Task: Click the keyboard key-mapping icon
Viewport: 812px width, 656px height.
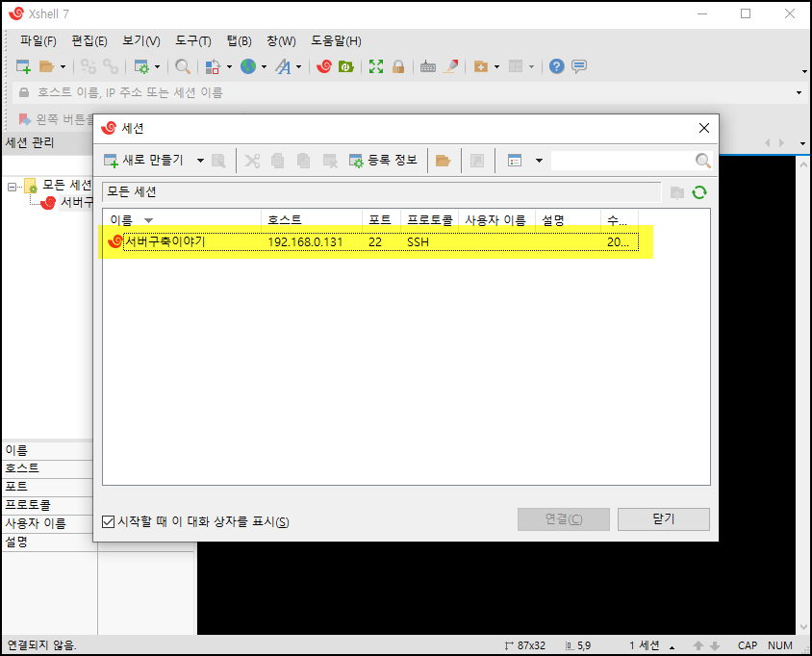Action: point(428,66)
